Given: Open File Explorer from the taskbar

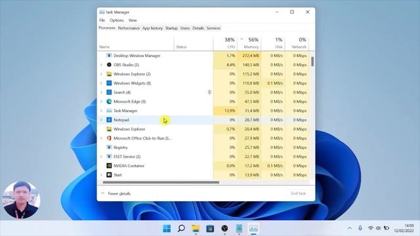Looking at the screenshot, I should [196, 229].
